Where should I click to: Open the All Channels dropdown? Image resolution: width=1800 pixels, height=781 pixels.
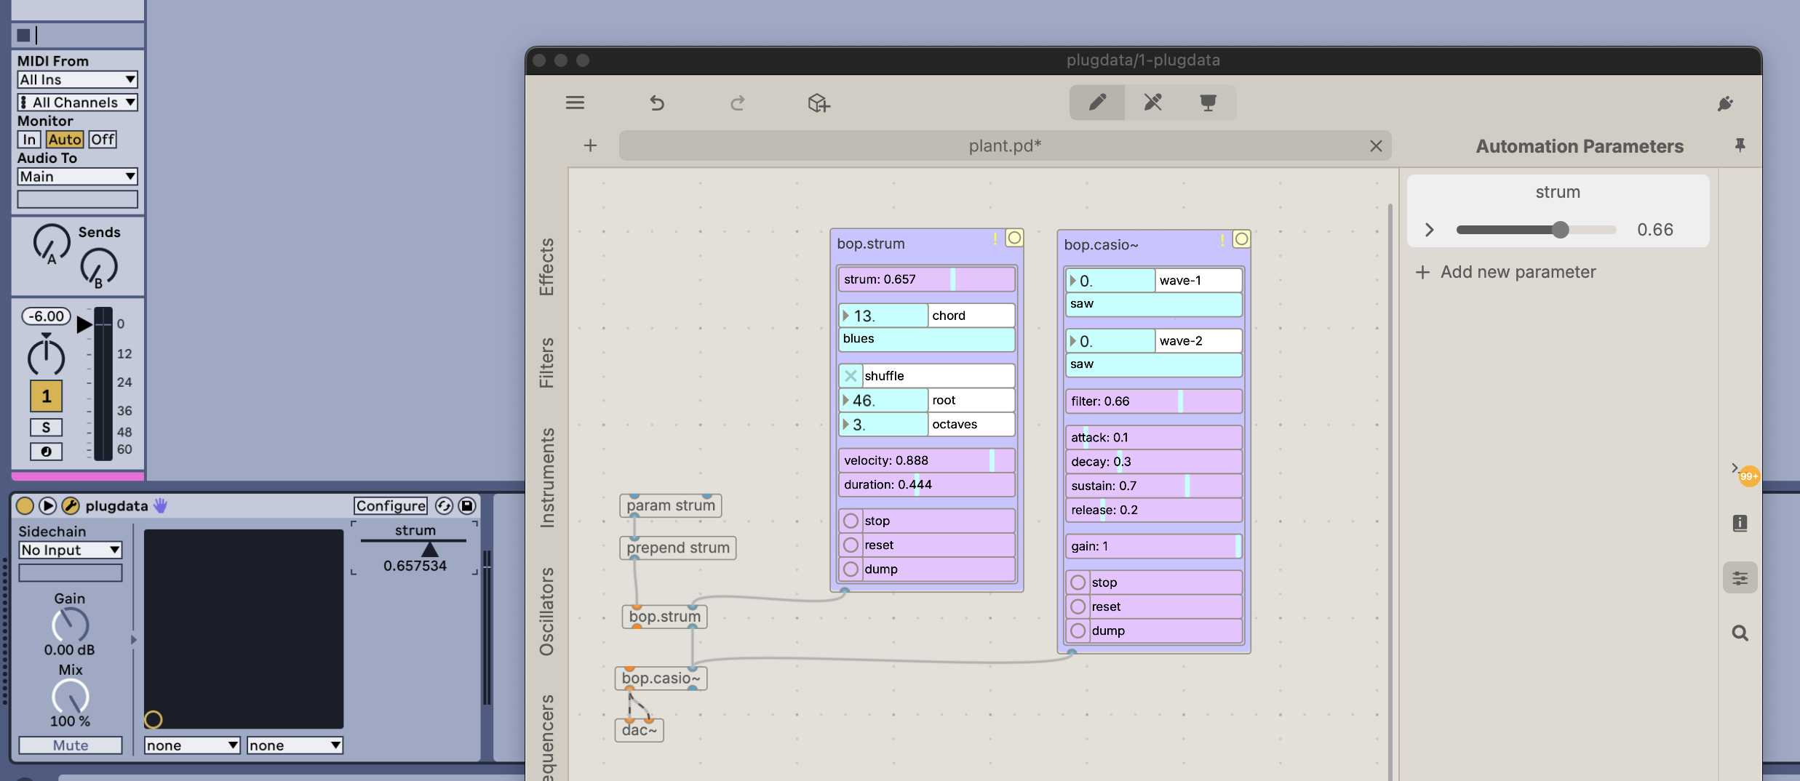77,103
